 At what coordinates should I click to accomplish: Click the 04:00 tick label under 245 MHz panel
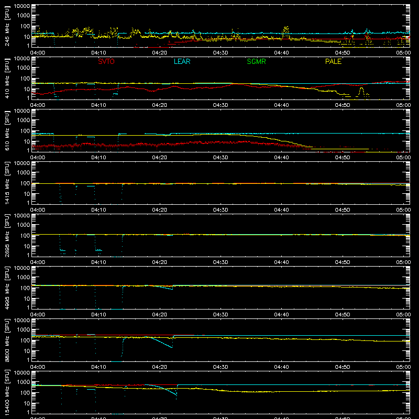click(x=37, y=53)
